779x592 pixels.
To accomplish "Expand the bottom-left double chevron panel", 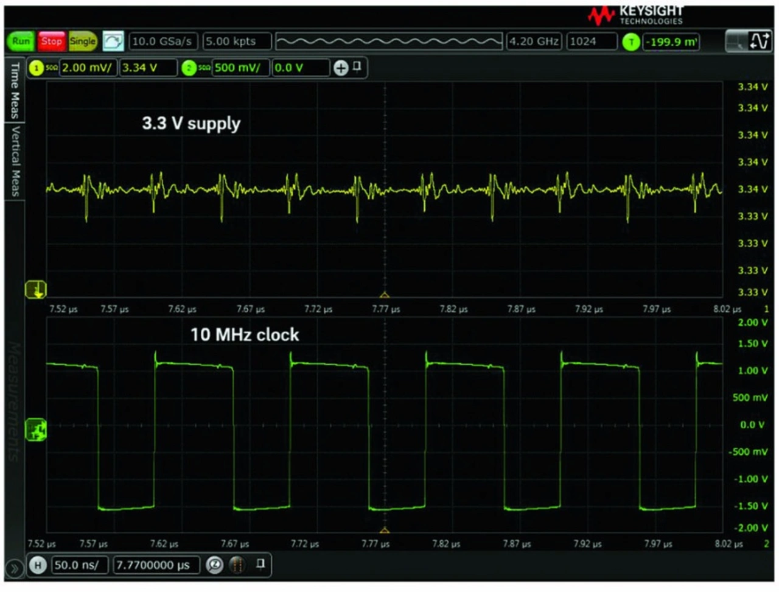I will coord(14,569).
